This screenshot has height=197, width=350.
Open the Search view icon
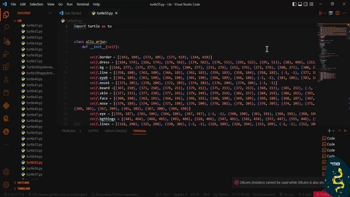click(6, 27)
